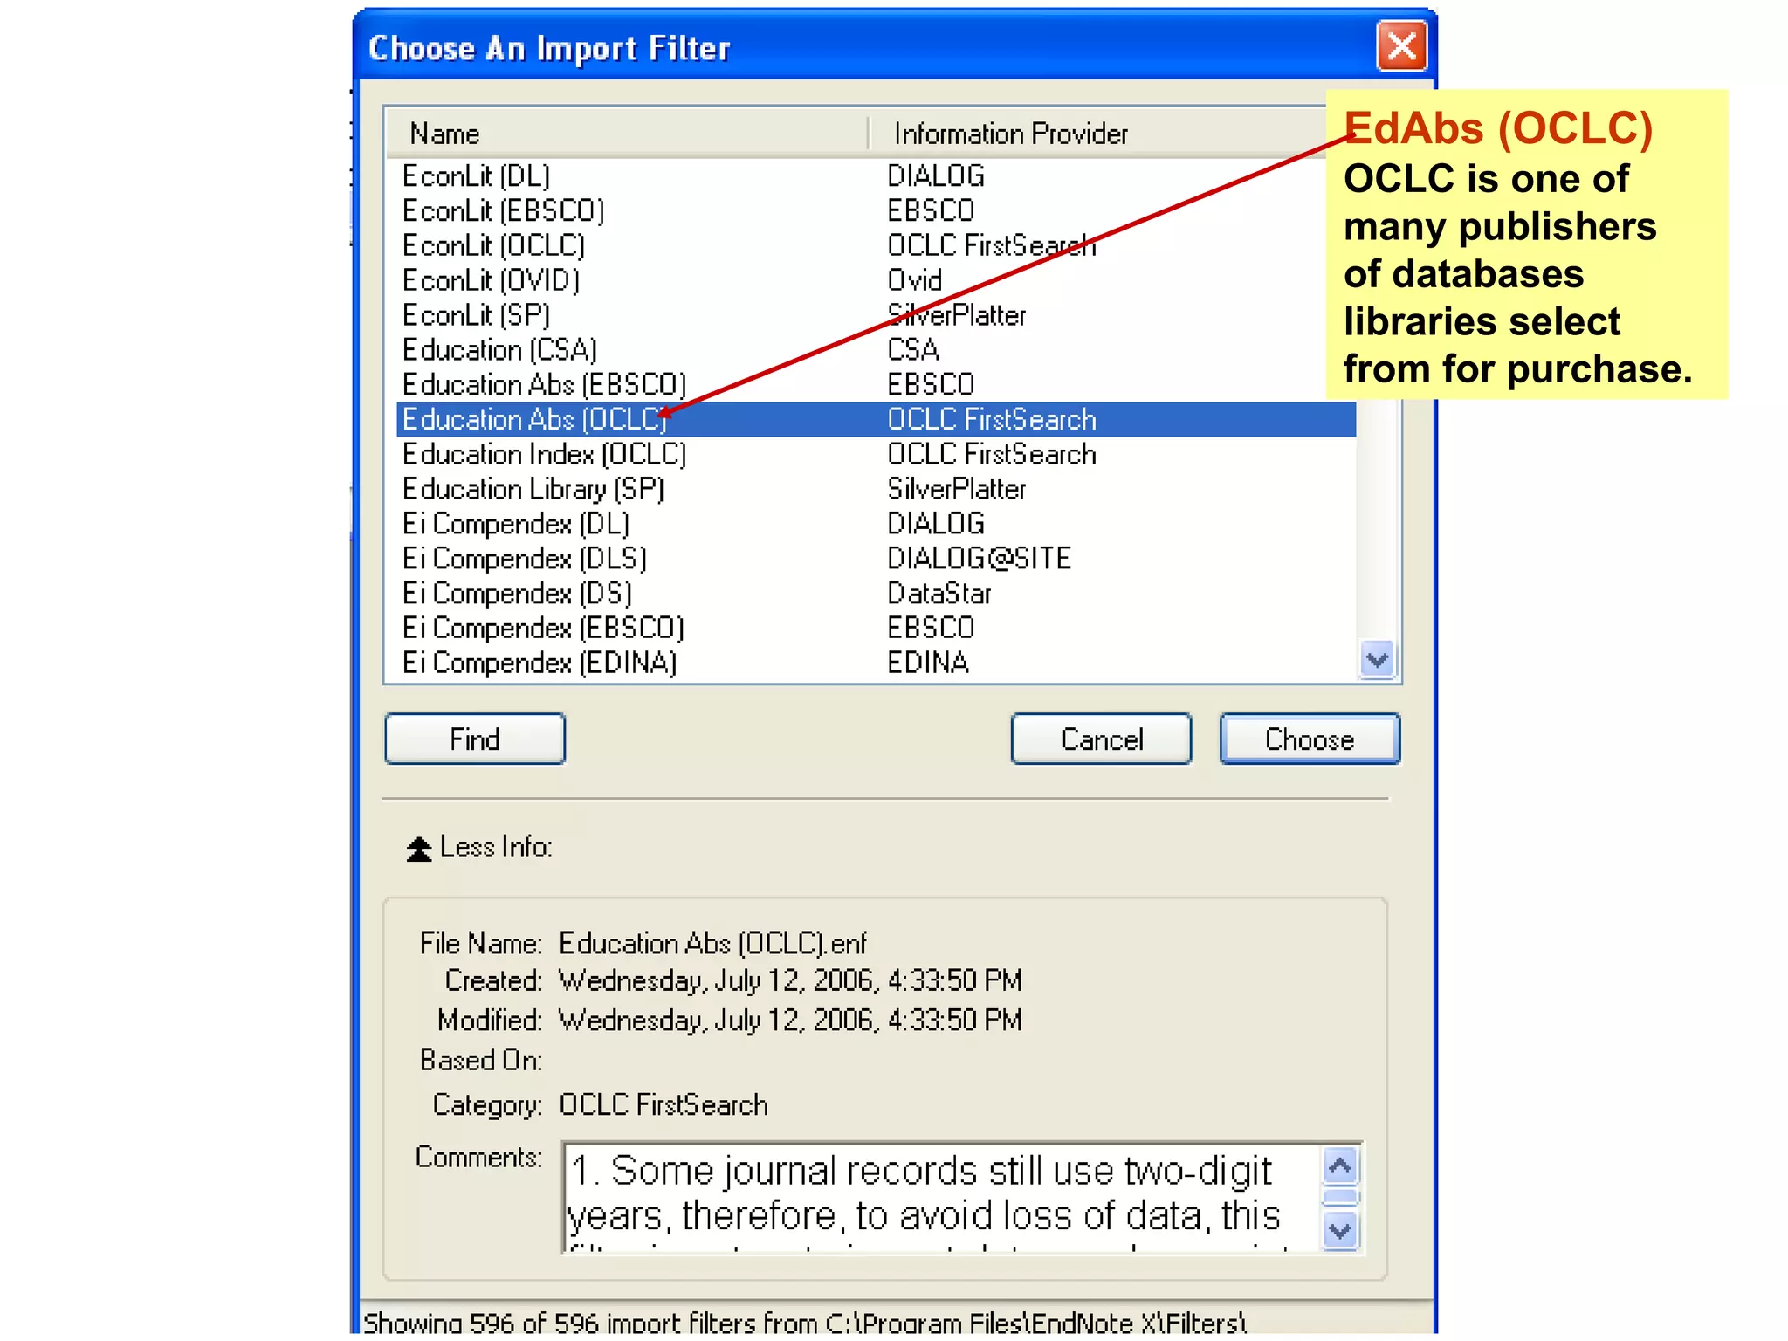
Task: Click the Created date value
Action: [790, 981]
